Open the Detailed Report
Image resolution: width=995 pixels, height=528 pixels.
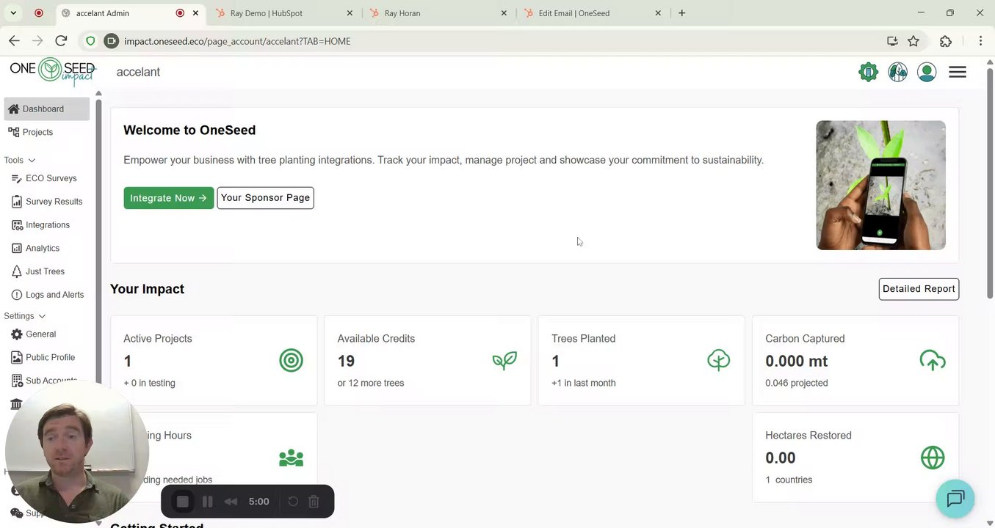(x=918, y=289)
